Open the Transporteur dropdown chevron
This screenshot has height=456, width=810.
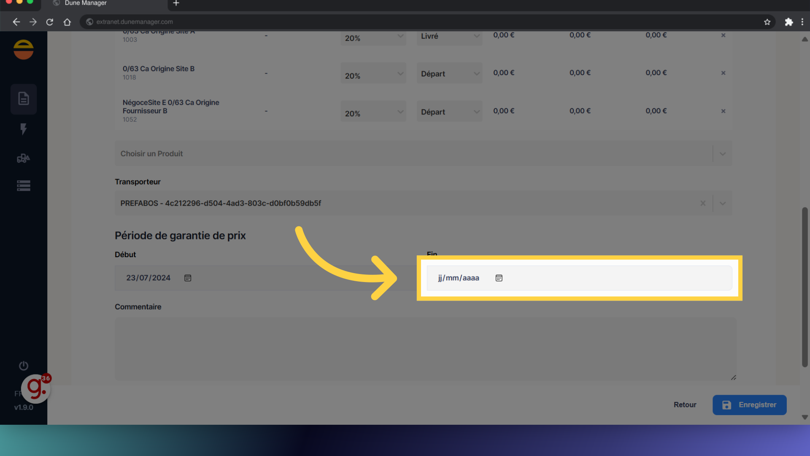click(x=722, y=204)
